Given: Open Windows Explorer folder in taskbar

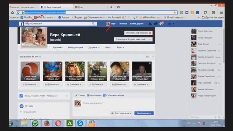Looking at the screenshot, I should [x=24, y=123].
